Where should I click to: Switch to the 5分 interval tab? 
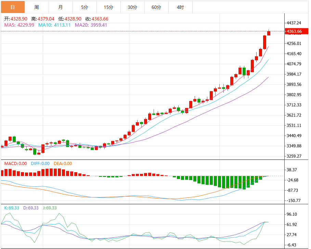[85, 7]
